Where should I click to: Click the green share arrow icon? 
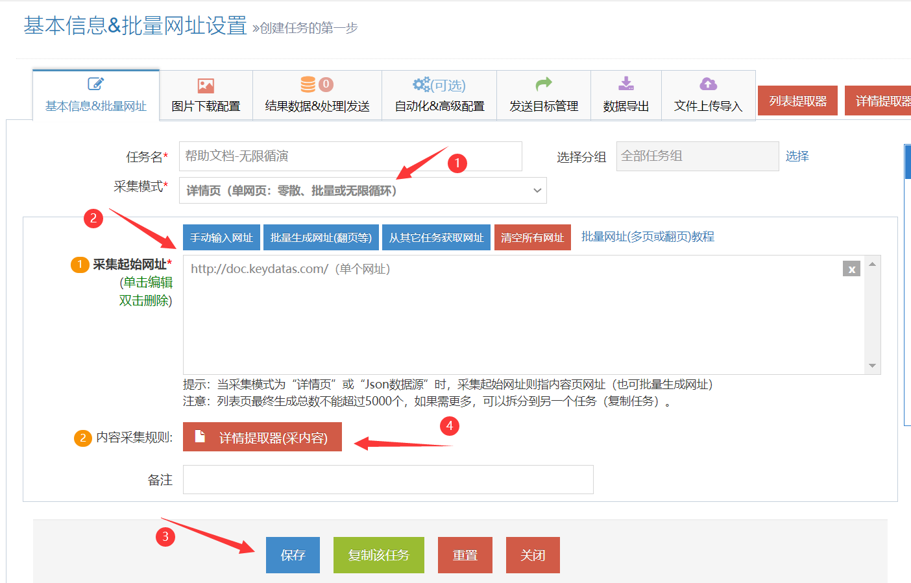[544, 84]
